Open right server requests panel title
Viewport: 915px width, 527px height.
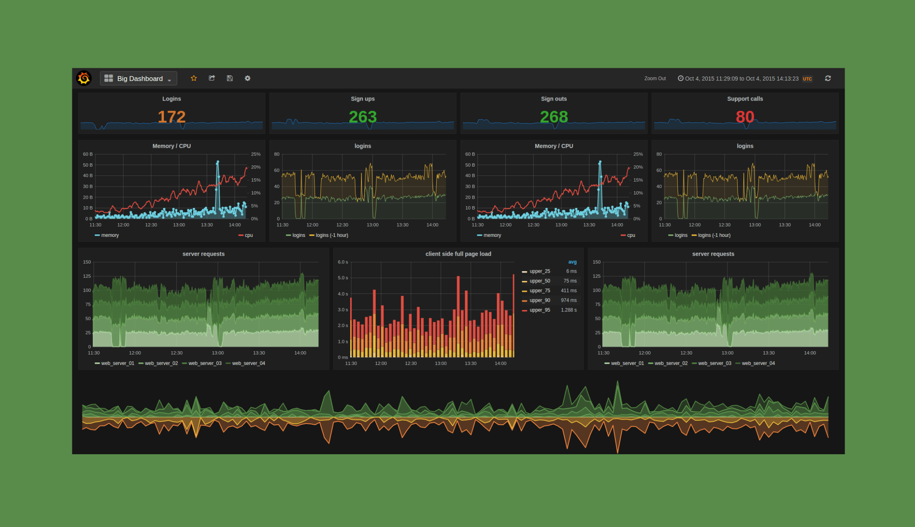[x=713, y=254]
